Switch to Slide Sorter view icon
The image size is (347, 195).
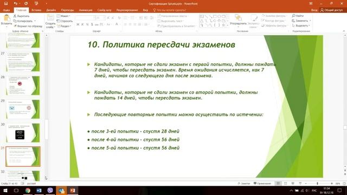point(286,184)
